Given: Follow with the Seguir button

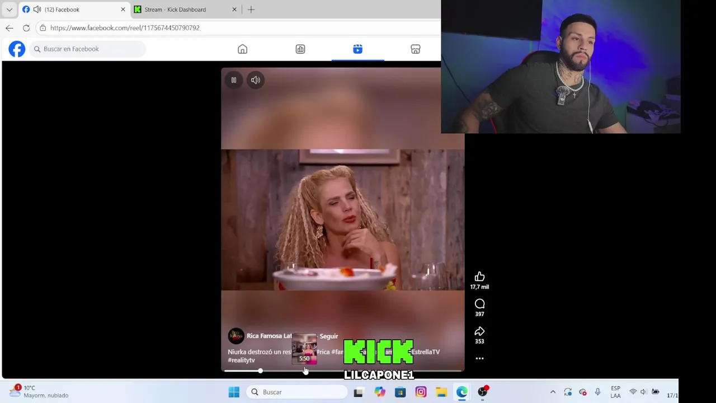Looking at the screenshot, I should point(329,336).
